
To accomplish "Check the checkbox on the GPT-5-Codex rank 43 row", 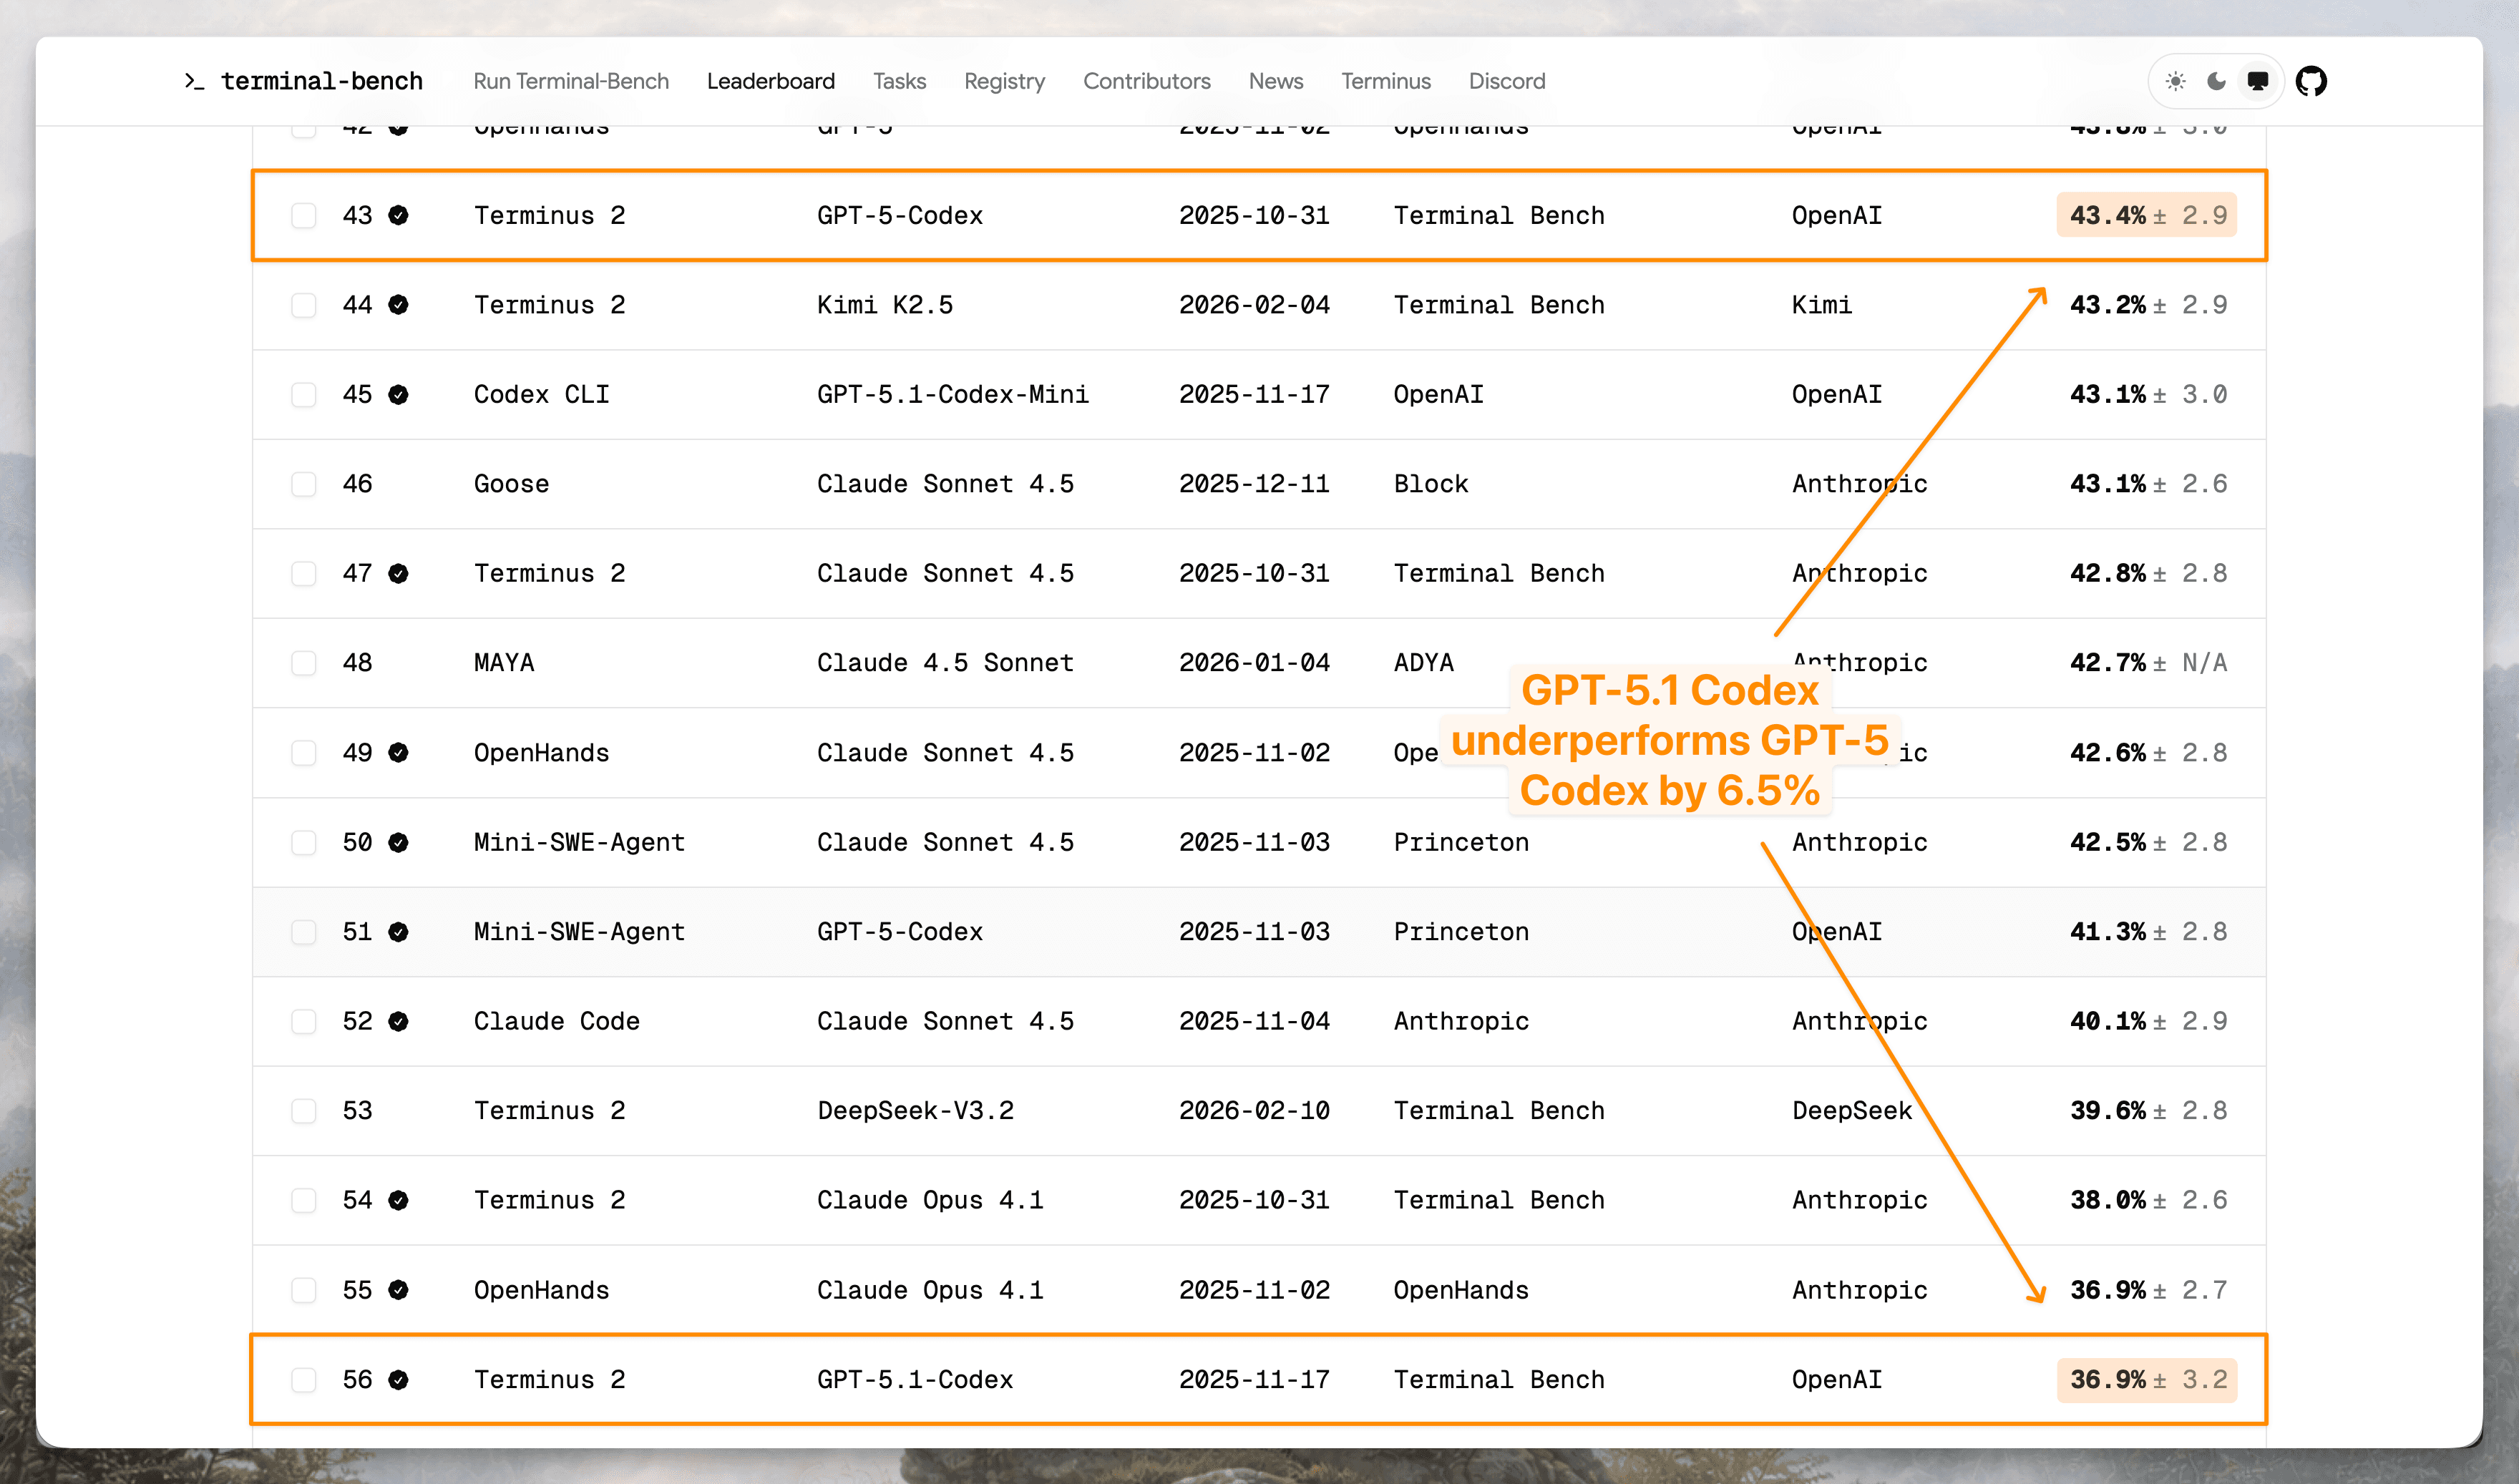I will [303, 214].
